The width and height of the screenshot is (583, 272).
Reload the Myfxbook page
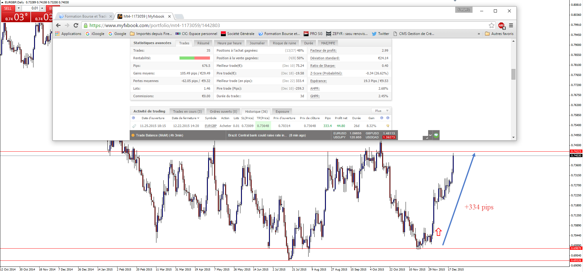76,26
